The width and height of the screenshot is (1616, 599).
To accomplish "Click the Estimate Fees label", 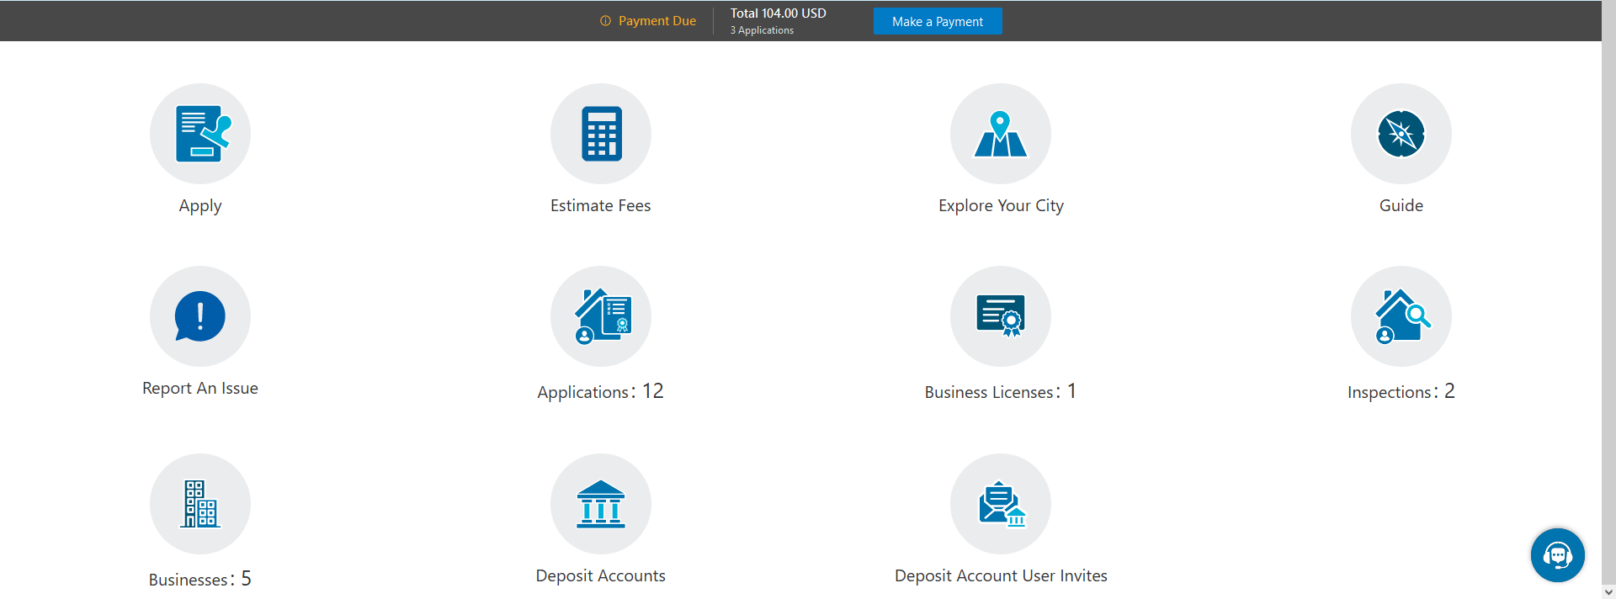I will [x=601, y=205].
